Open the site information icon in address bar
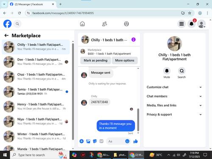The width and height of the screenshot is (212, 159). [x=28, y=13]
